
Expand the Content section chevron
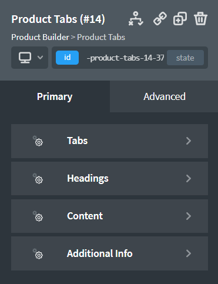pos(189,216)
